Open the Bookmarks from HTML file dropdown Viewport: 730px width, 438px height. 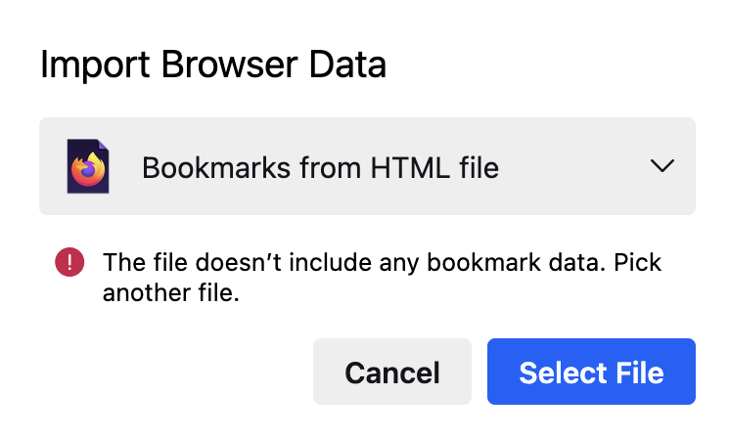(x=367, y=166)
